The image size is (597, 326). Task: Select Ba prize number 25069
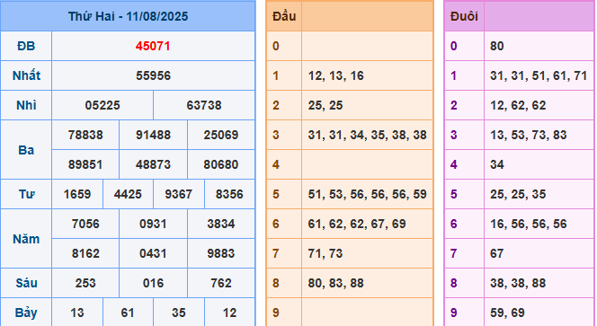point(221,135)
